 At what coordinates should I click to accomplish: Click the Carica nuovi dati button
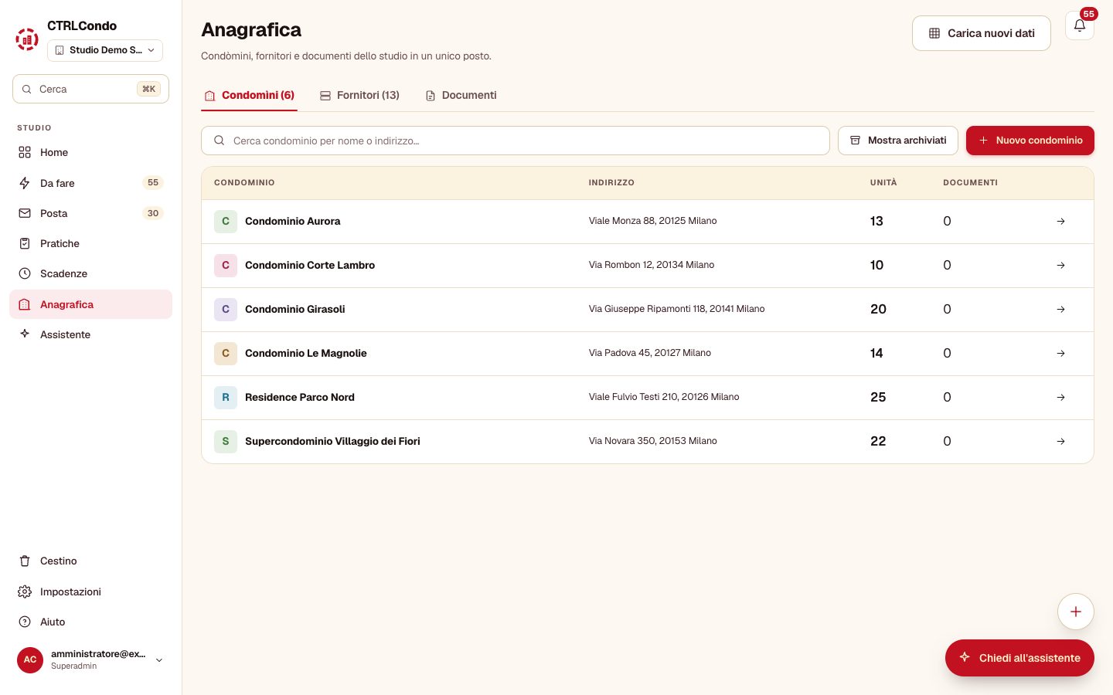(982, 33)
